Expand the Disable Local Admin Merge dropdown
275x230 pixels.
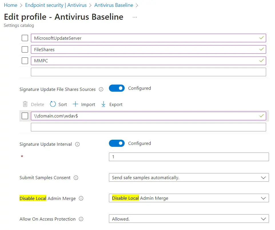(189, 198)
